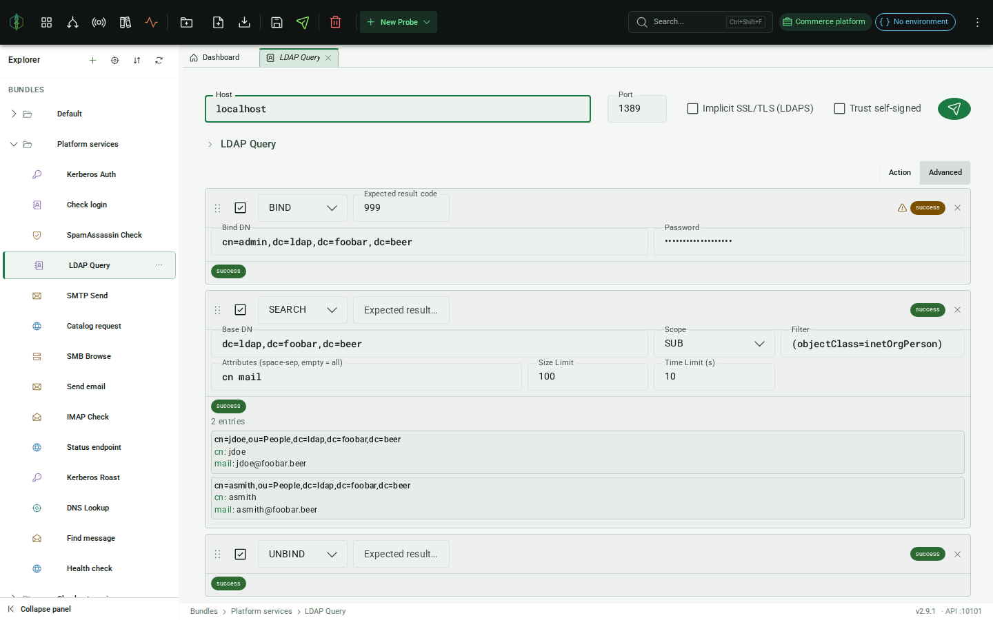
Task: Open the SMB Browse probe
Action: [90, 356]
